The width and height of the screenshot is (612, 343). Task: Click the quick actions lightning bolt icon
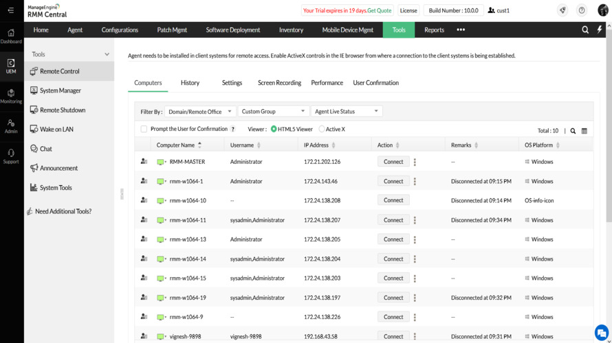click(x=600, y=30)
